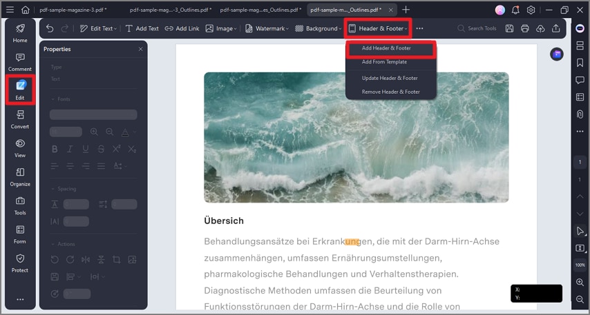Switch to pdf-sample-magazine-3.pdf tab

pos(73,10)
